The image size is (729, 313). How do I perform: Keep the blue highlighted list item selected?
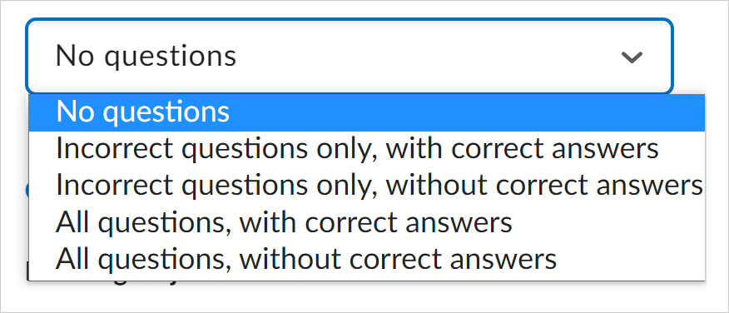[367, 112]
